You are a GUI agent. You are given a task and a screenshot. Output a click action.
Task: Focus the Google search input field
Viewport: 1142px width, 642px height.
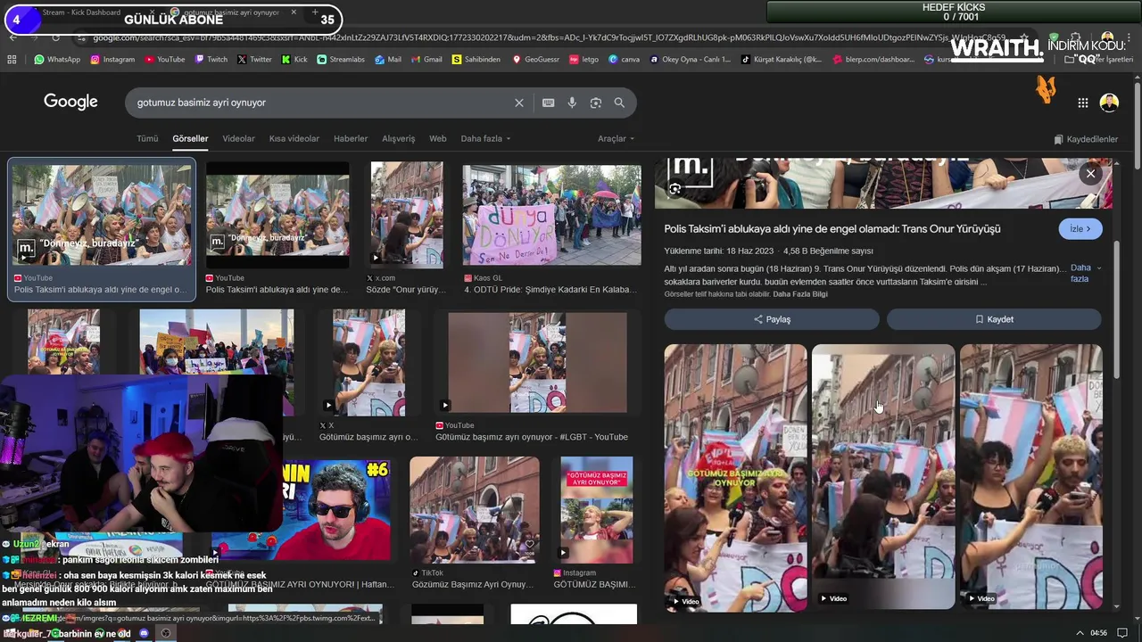pyautogui.click(x=321, y=103)
